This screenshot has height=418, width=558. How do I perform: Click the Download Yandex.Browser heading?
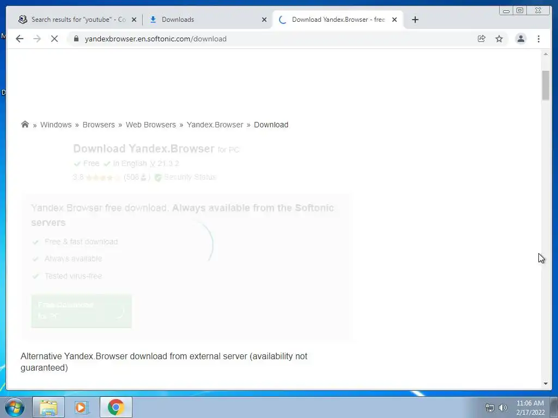144,149
